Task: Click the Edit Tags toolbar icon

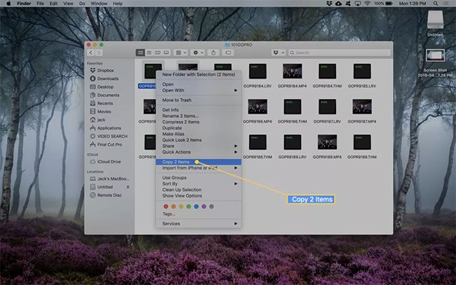Action: [x=228, y=53]
